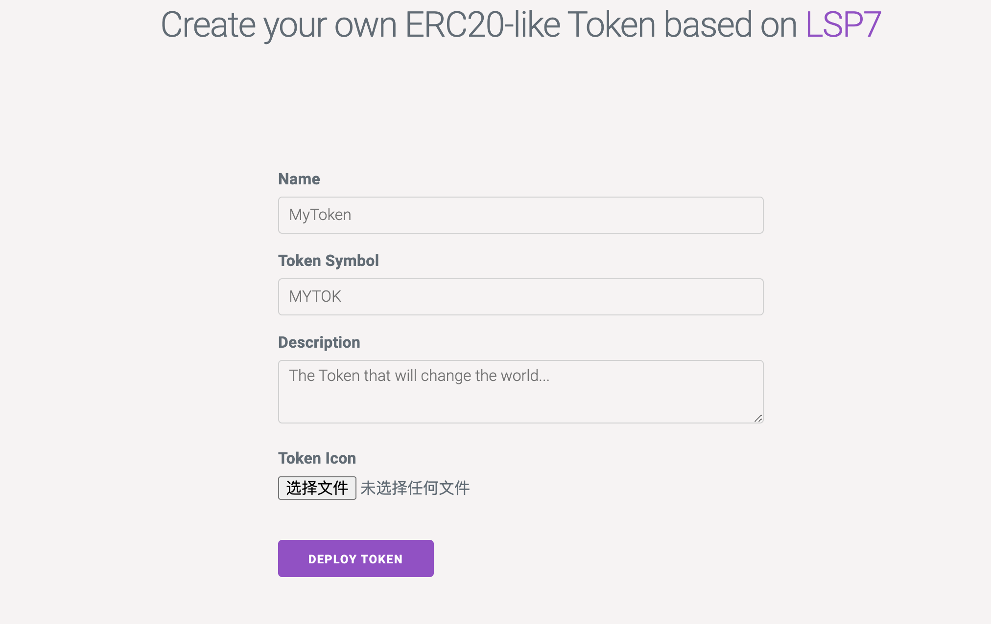Click the Description textarea resize handle
Viewport: 991px width, 624px height.
pyautogui.click(x=758, y=418)
